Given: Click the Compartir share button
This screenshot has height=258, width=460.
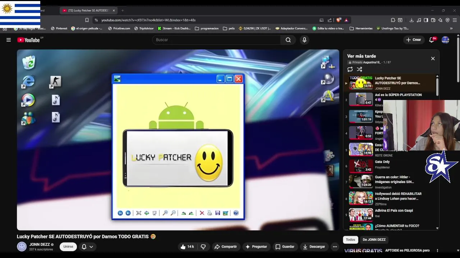Looking at the screenshot, I should tap(226, 247).
